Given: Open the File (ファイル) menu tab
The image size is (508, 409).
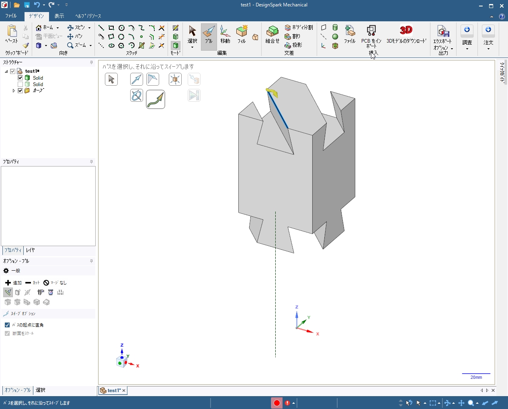Looking at the screenshot, I should coord(11,16).
